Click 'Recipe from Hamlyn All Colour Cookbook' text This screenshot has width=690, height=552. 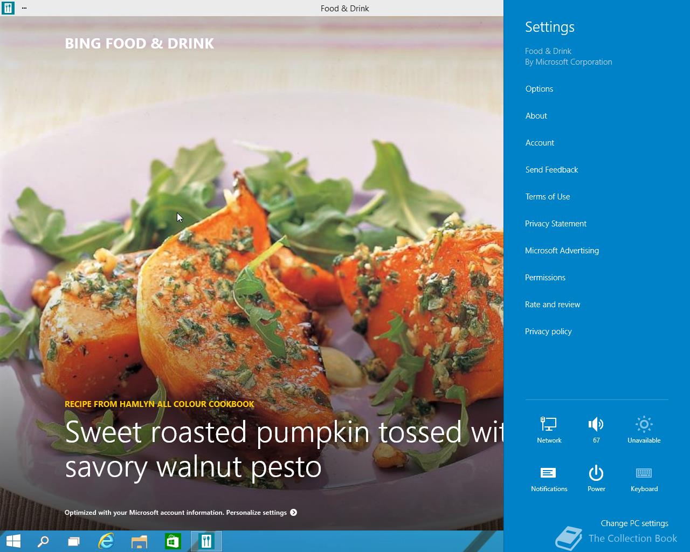point(159,404)
